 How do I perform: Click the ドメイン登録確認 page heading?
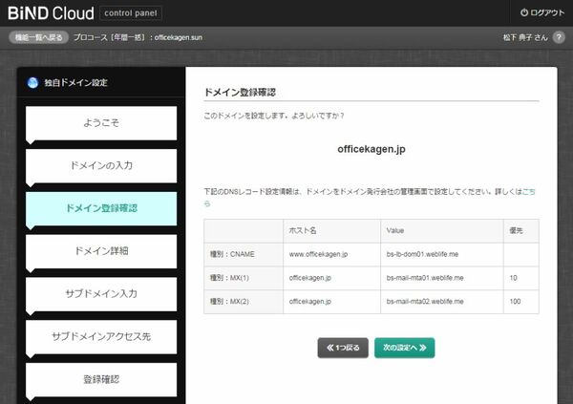(x=240, y=92)
